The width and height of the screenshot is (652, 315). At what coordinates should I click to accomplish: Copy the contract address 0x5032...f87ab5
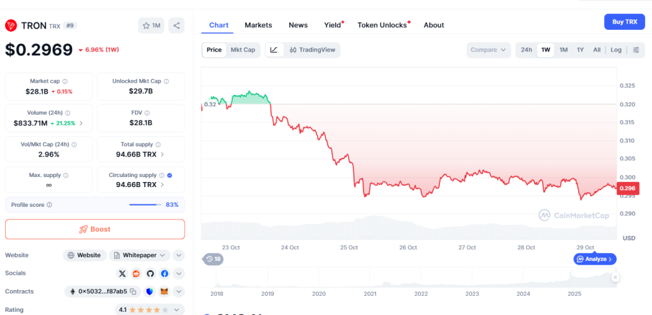(134, 291)
